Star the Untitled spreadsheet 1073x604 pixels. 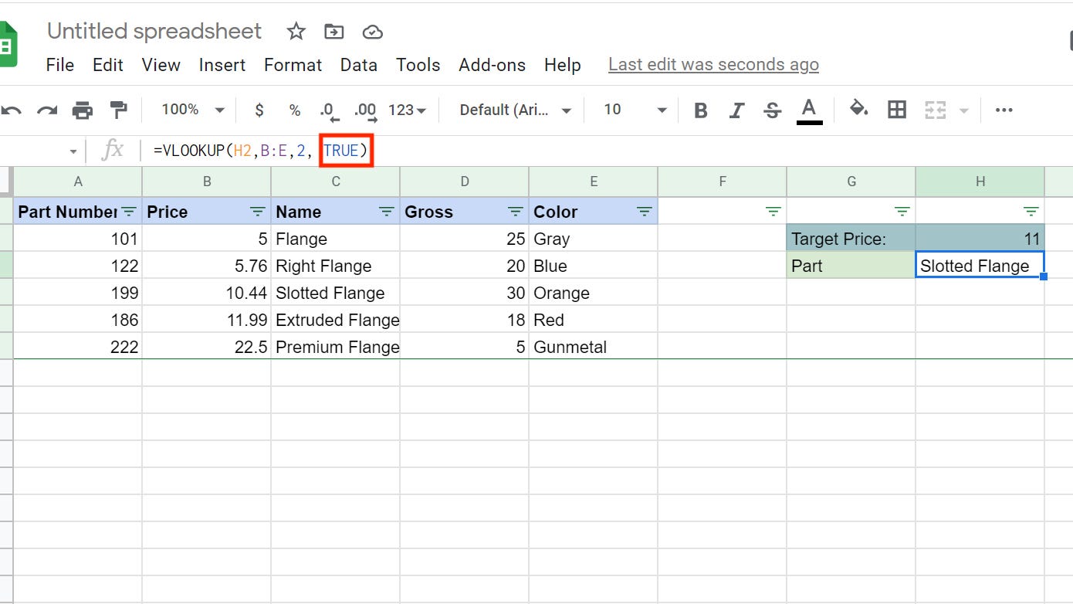(x=296, y=32)
